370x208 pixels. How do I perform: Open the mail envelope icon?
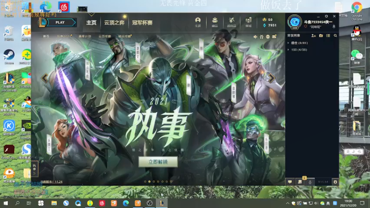(x=274, y=37)
